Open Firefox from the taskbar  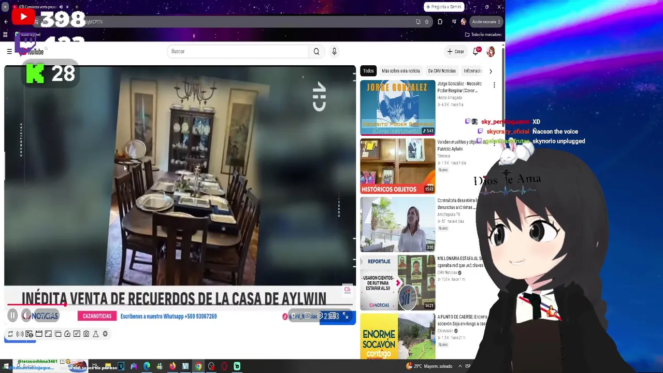click(x=172, y=366)
